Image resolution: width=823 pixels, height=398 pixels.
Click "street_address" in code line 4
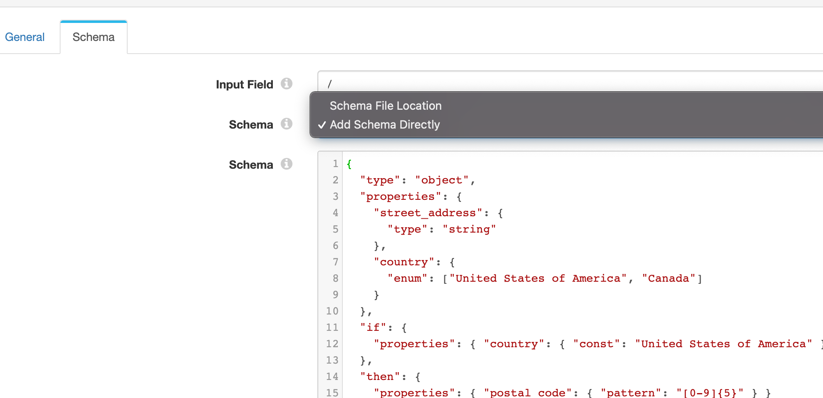click(428, 213)
